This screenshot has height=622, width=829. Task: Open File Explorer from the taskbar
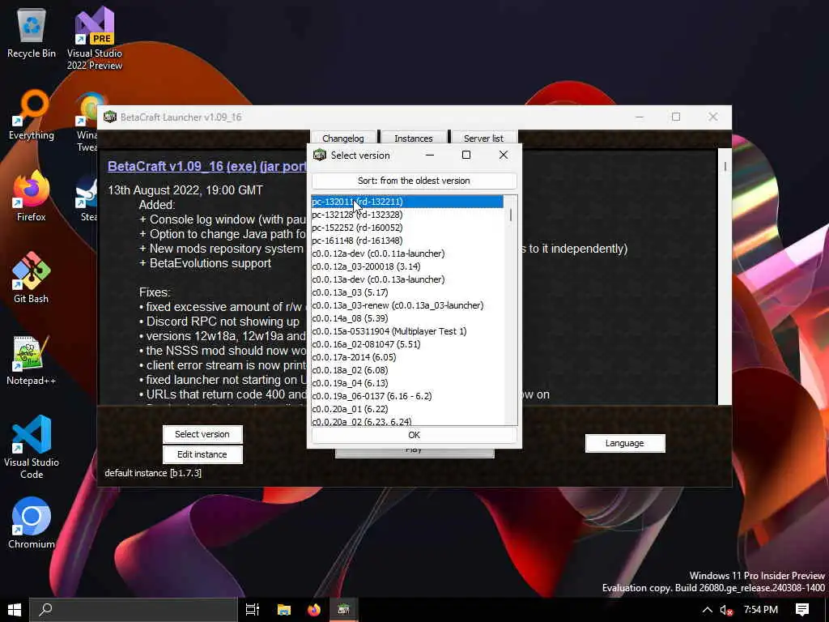[x=284, y=610]
